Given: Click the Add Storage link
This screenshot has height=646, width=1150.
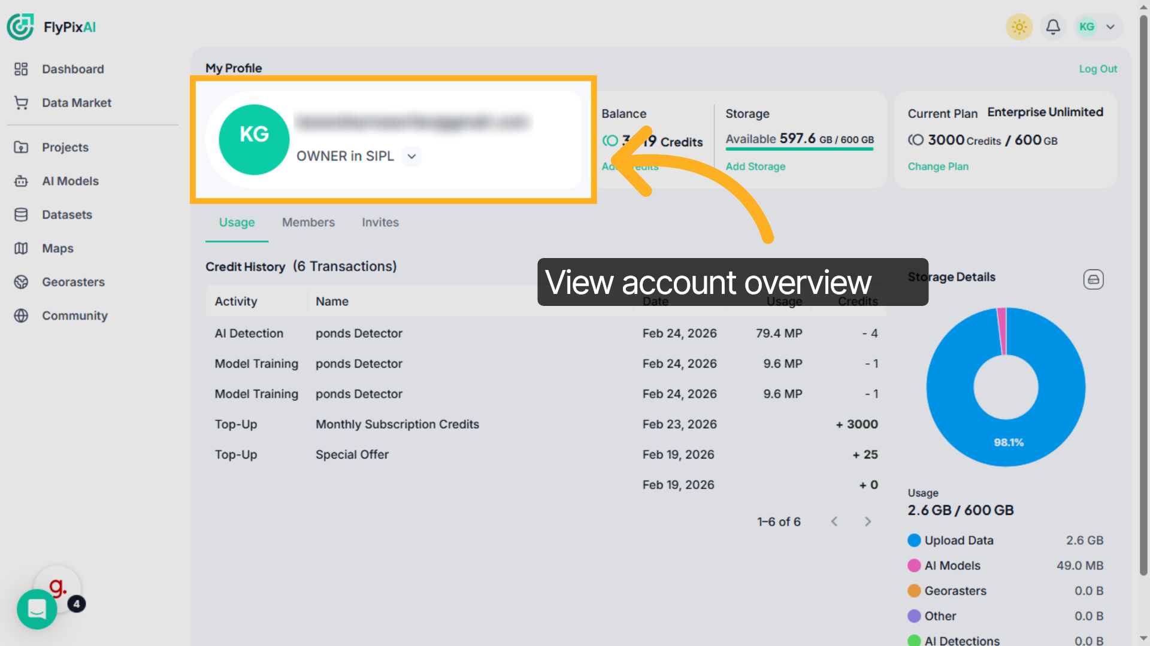Looking at the screenshot, I should (x=755, y=166).
